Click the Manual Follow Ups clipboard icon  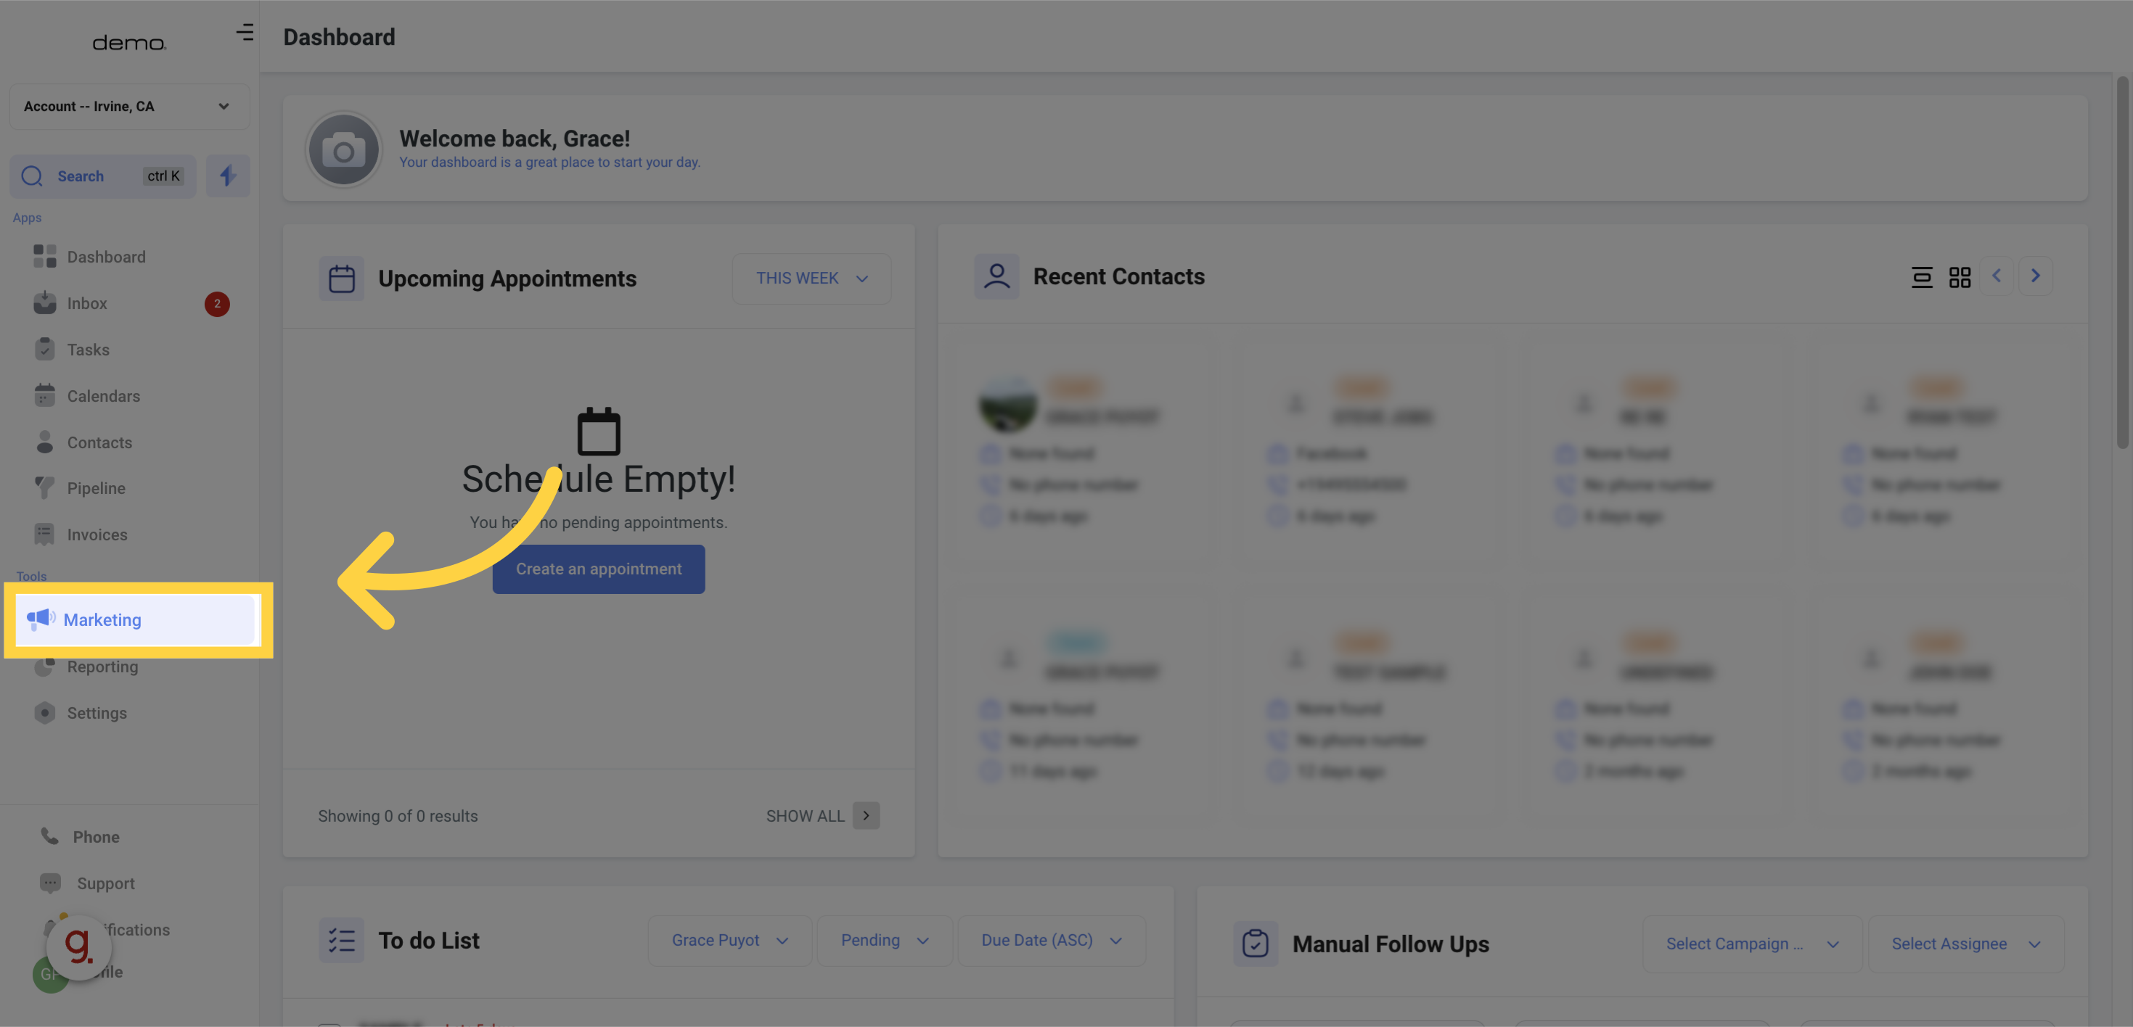point(1256,944)
